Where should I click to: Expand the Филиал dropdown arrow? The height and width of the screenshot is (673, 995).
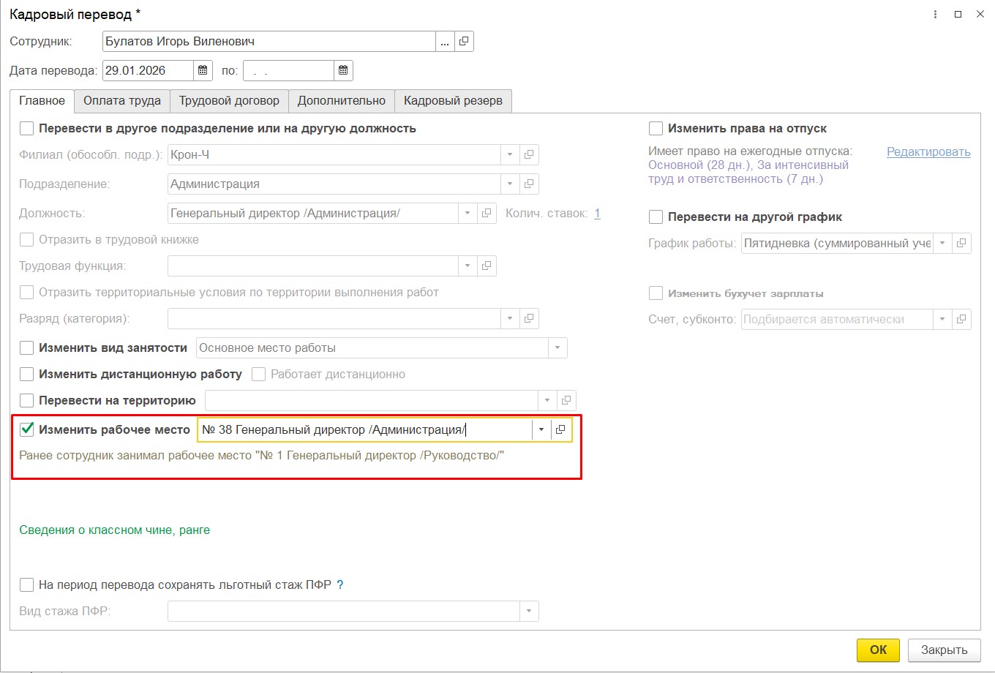pos(510,155)
